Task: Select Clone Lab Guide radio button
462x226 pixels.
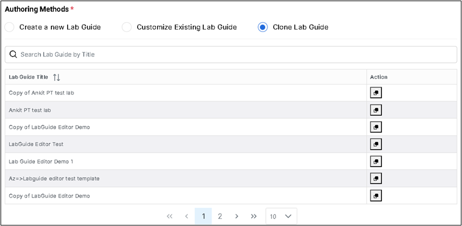Action: 262,27
